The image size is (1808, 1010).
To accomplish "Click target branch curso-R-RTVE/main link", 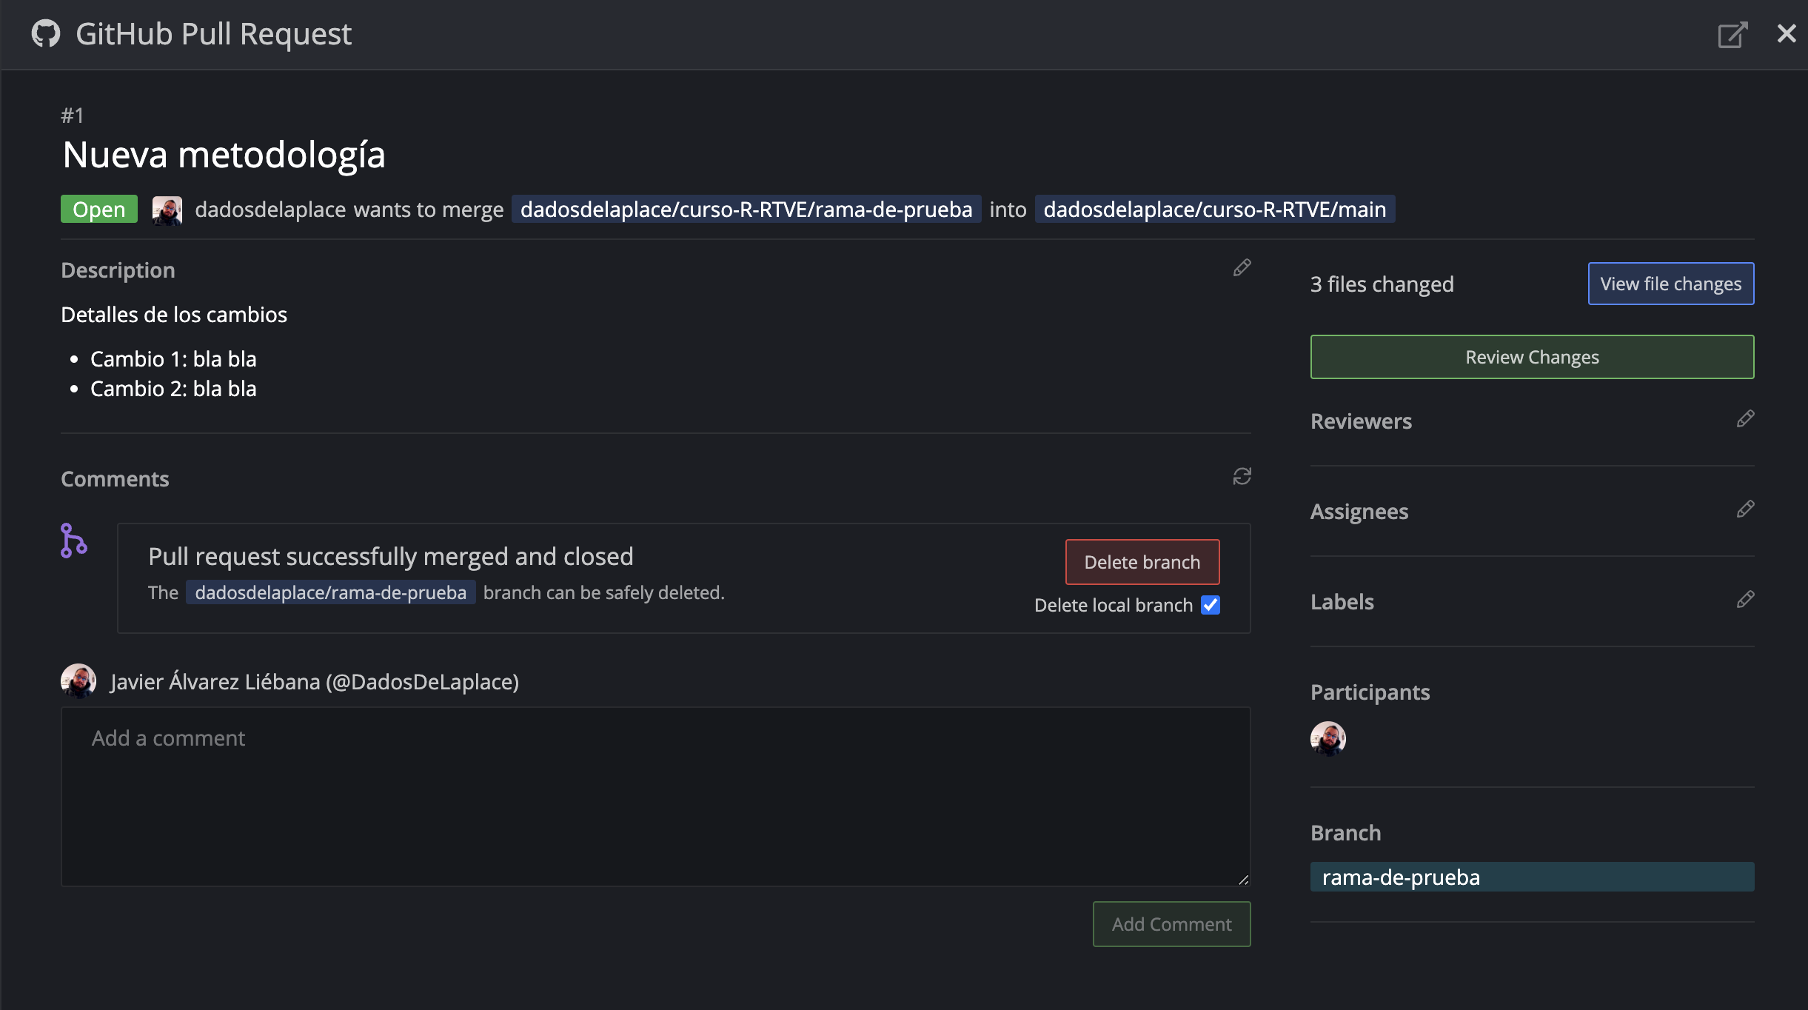I will point(1214,210).
